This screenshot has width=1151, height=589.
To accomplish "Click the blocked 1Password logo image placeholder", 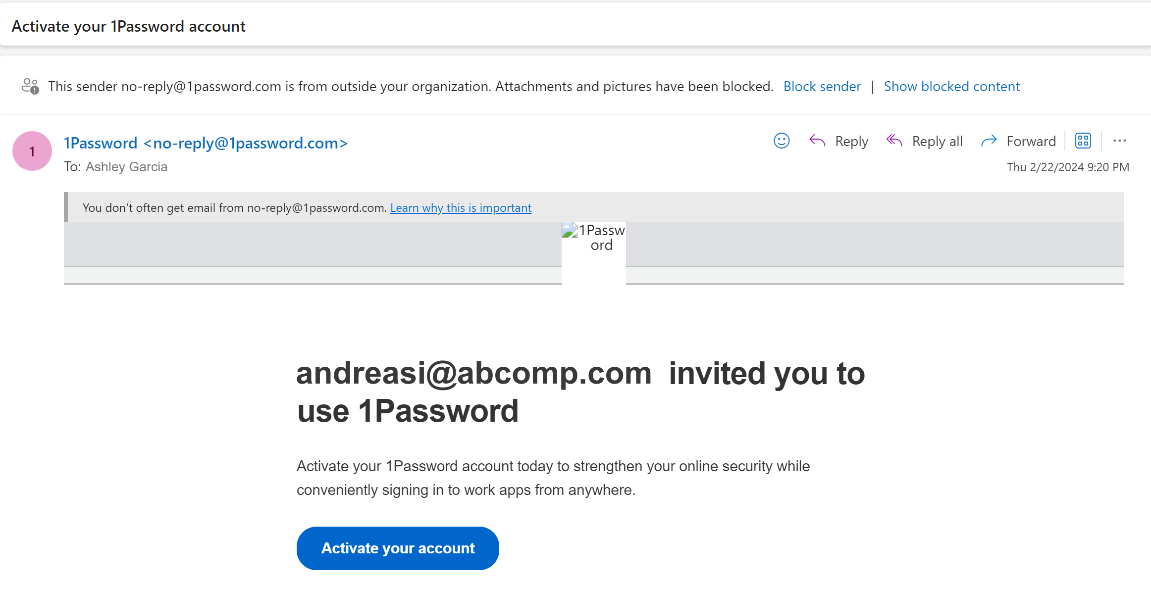I will click(x=593, y=238).
